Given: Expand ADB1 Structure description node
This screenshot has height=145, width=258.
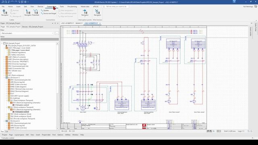Looking at the screenshot, I should (4, 59).
